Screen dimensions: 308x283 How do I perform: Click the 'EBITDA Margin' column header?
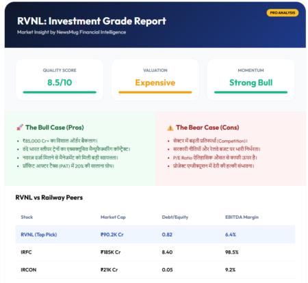(242, 217)
